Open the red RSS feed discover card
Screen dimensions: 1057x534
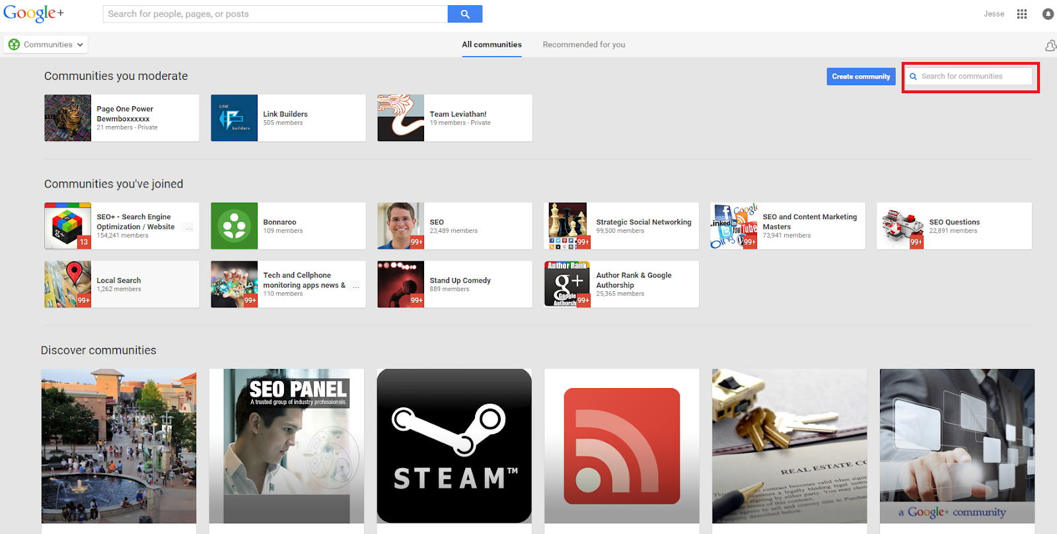622,446
